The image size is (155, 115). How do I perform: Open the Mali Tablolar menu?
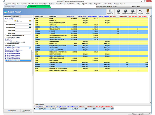coord(71,4)
